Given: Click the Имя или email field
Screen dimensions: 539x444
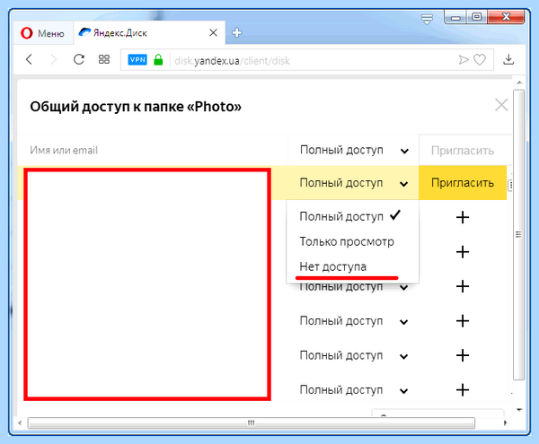Looking at the screenshot, I should 153,150.
